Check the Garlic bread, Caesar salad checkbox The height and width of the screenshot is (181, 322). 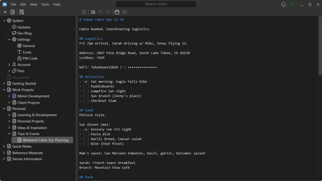[86, 139]
